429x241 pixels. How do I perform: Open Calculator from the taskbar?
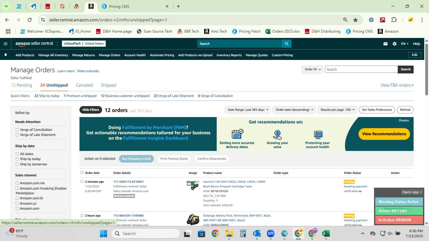click(x=243, y=233)
